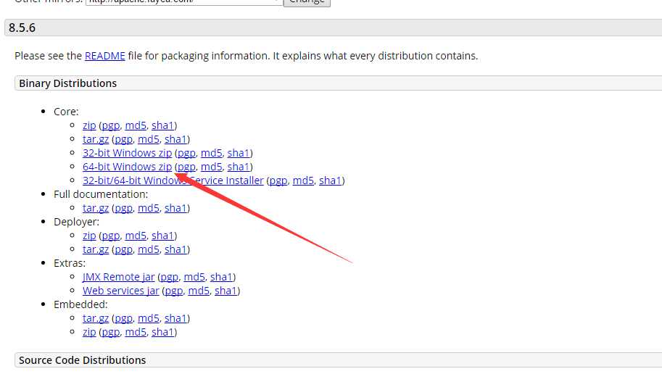
Task: Open pgp for 64-bit Windows zip
Action: [186, 167]
